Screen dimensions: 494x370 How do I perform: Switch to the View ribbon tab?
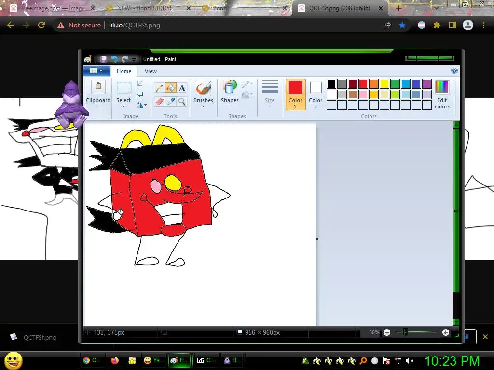click(151, 71)
